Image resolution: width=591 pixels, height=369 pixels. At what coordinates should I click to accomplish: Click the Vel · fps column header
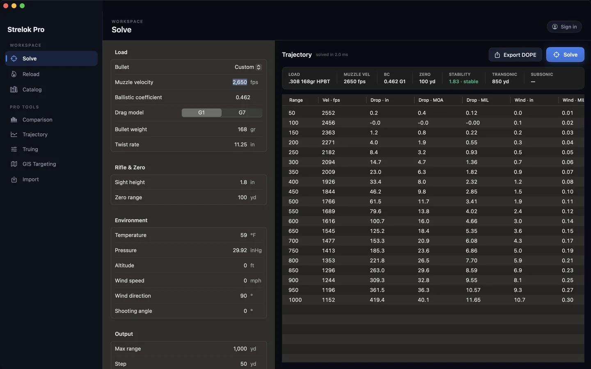pos(331,100)
